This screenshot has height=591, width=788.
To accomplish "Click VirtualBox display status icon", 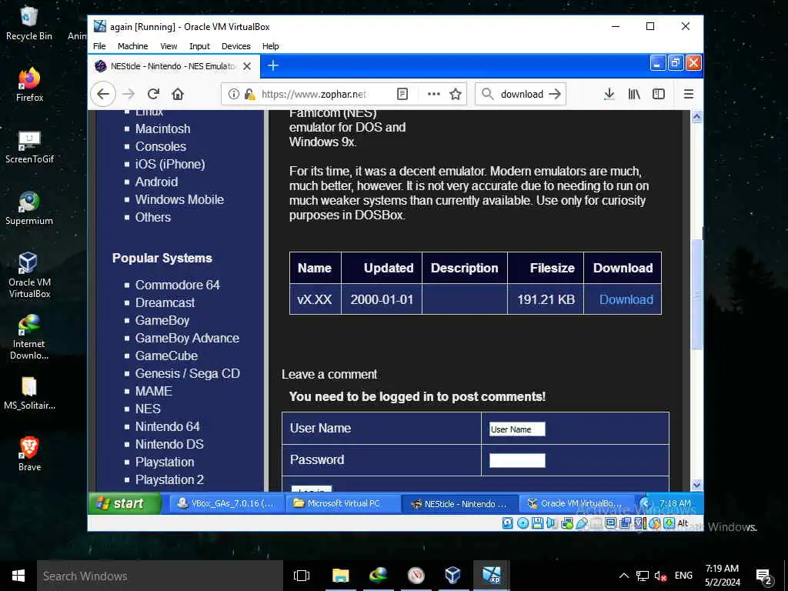I will pyautogui.click(x=610, y=523).
